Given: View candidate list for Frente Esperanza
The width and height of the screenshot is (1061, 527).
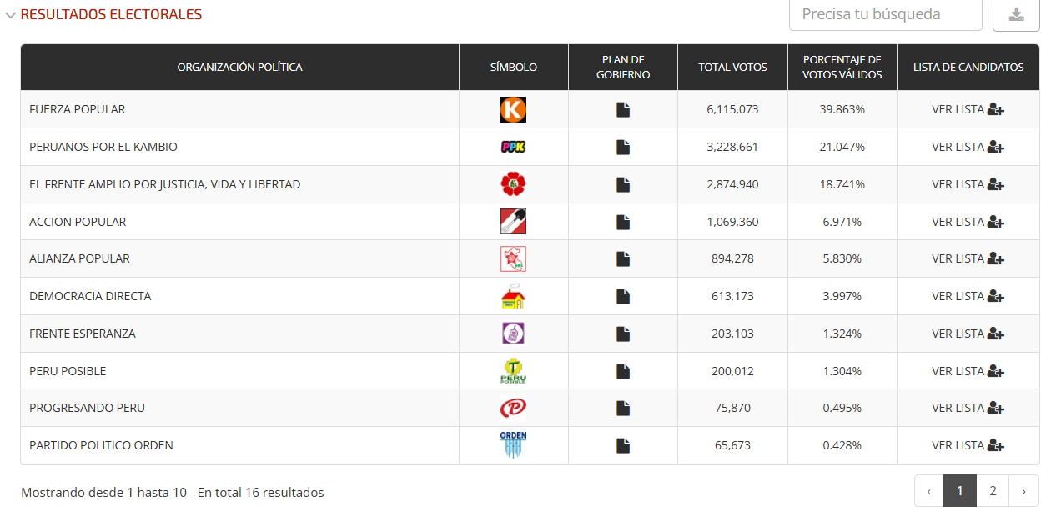Looking at the screenshot, I should (968, 334).
